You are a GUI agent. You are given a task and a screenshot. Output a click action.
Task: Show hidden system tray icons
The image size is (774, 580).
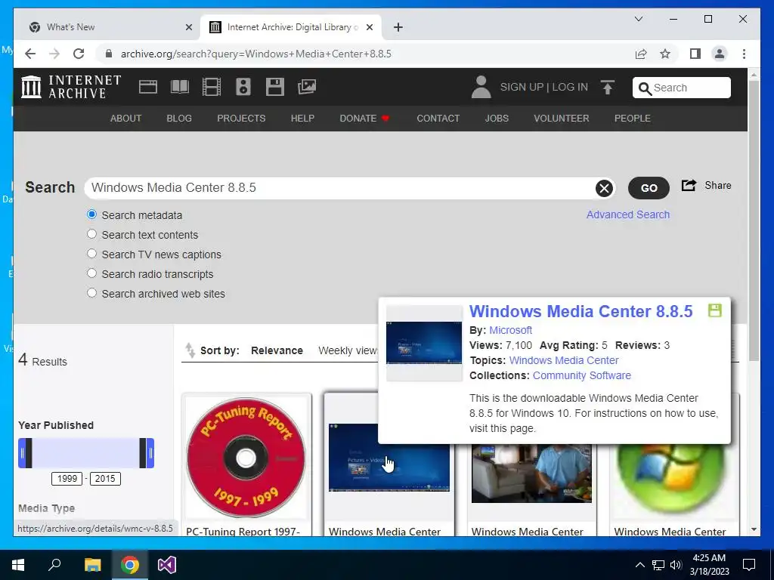pos(639,565)
